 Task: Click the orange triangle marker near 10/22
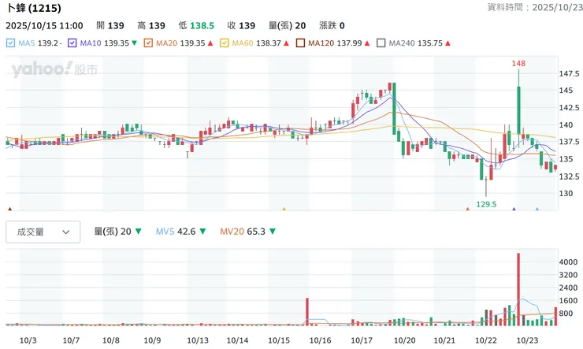[468, 210]
